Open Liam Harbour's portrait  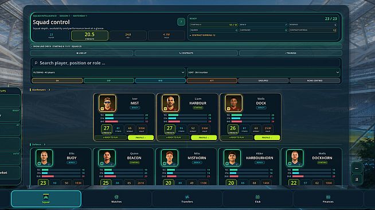coord(170,103)
